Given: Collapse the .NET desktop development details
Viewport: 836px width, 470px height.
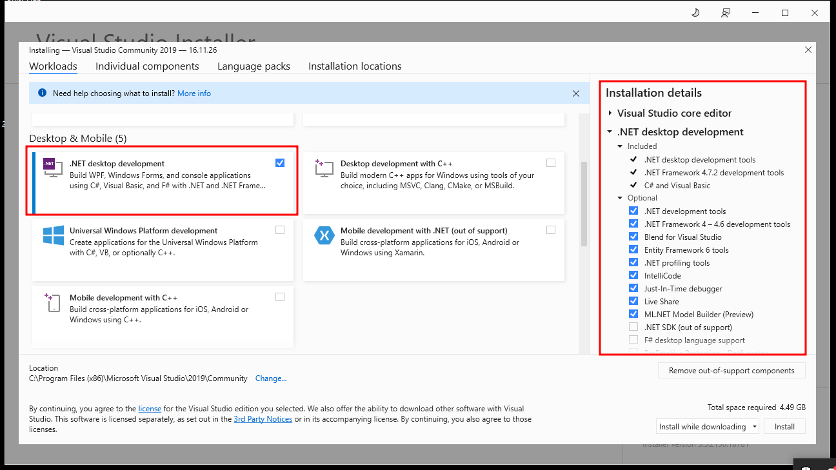Looking at the screenshot, I should click(x=610, y=132).
